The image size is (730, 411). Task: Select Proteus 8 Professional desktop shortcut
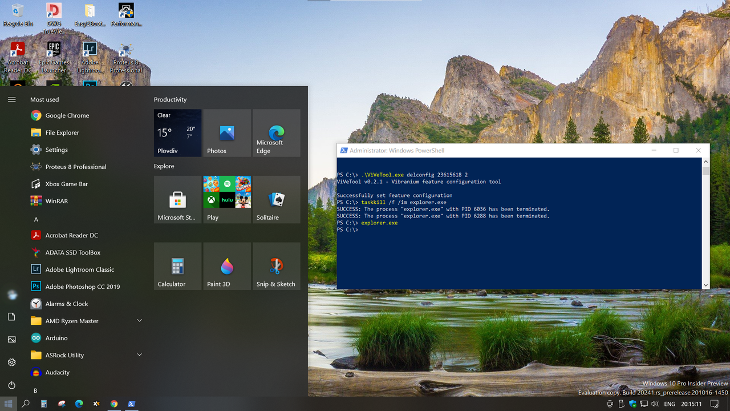tap(126, 57)
